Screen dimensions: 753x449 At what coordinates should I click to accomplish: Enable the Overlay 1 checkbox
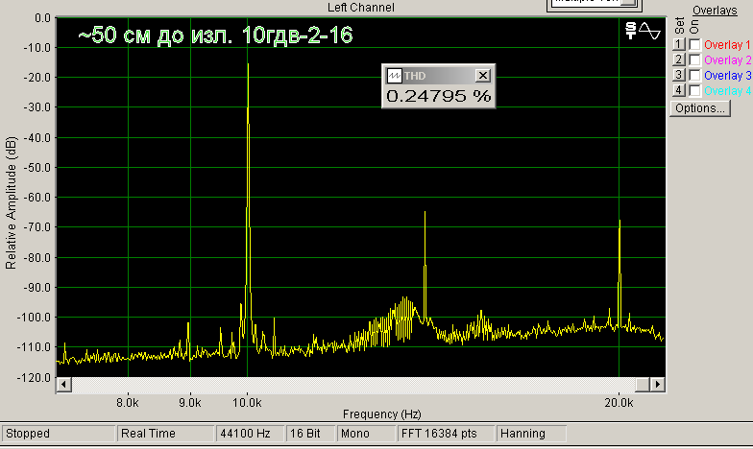(x=694, y=44)
